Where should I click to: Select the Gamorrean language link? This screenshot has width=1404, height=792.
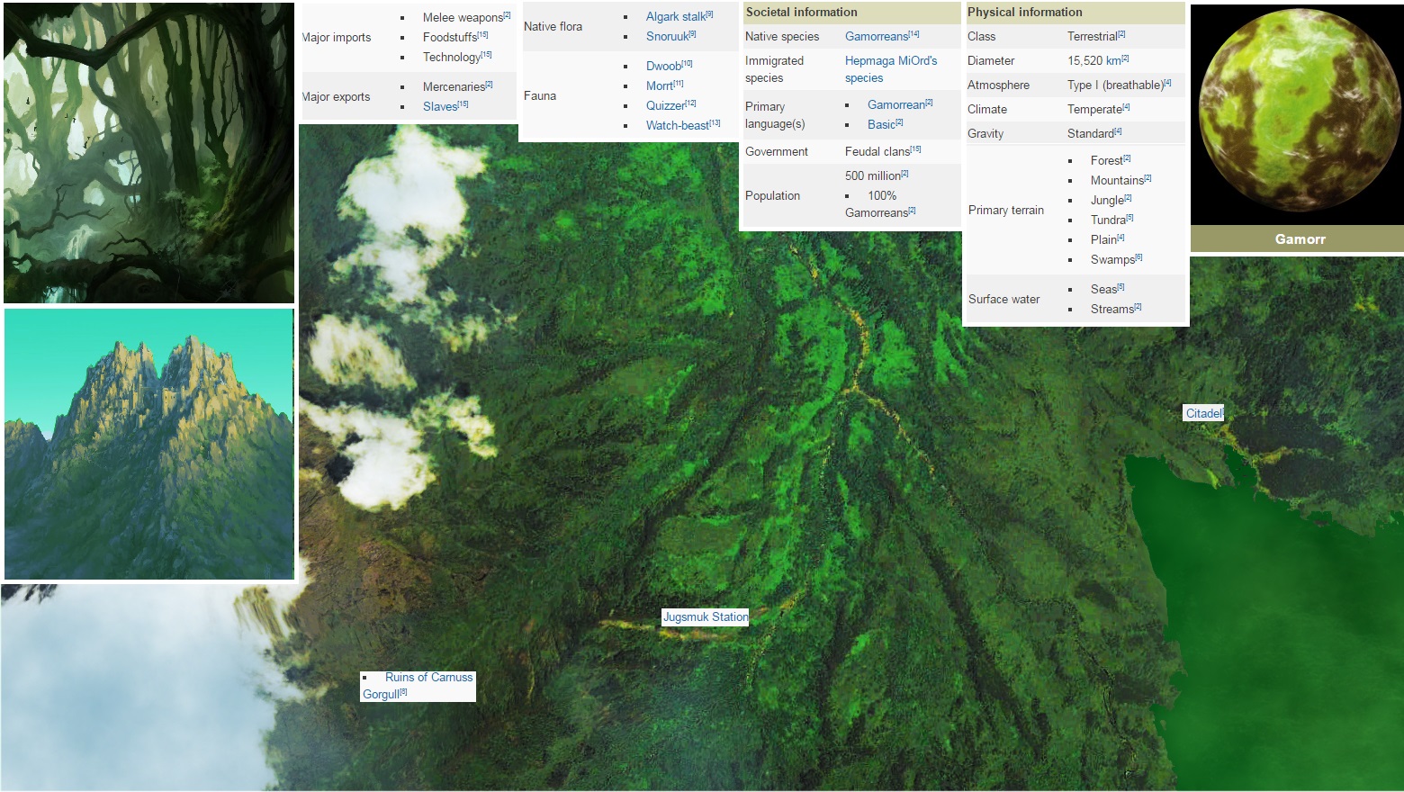click(895, 105)
